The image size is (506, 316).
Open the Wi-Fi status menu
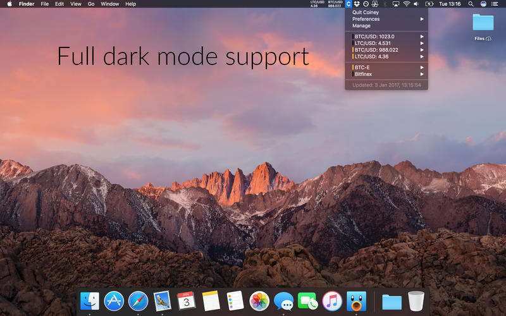click(406, 4)
